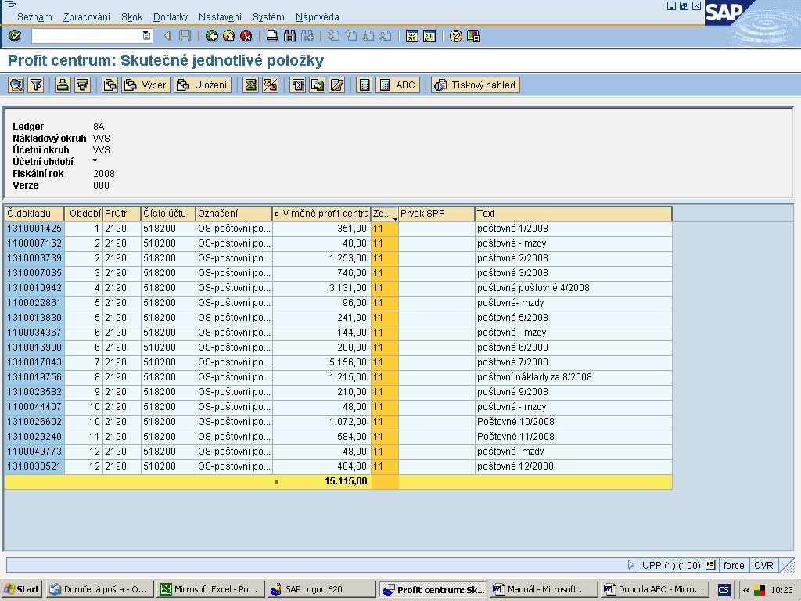Sort descending with toolbar icon
This screenshot has width=801, height=601.
point(82,85)
